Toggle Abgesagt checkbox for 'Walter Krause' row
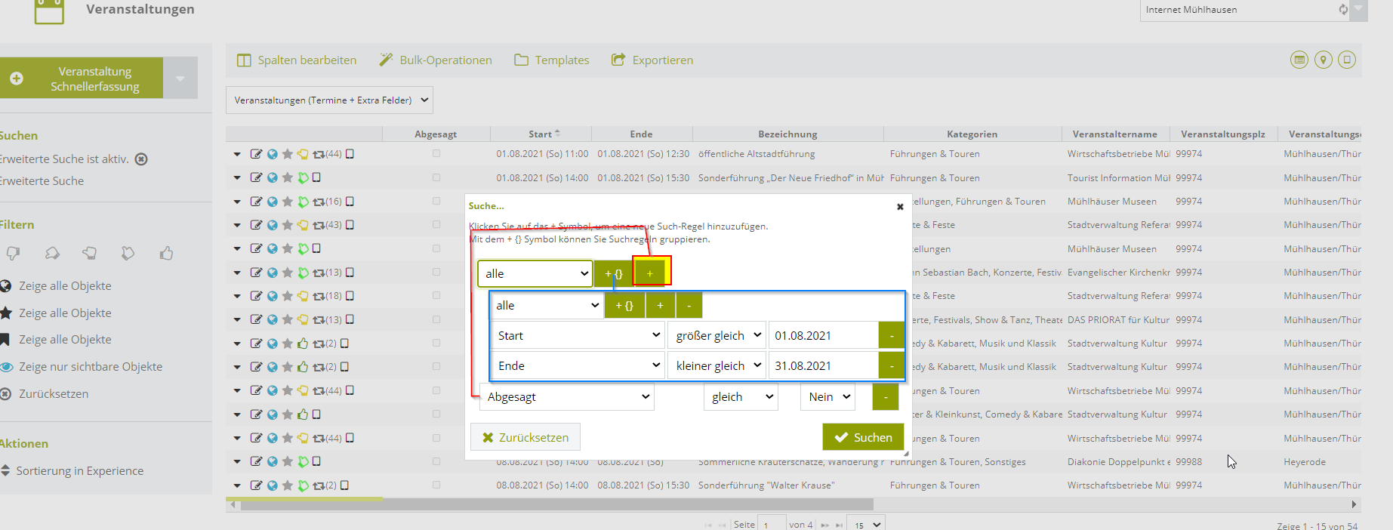This screenshot has width=1393, height=530. tap(436, 485)
